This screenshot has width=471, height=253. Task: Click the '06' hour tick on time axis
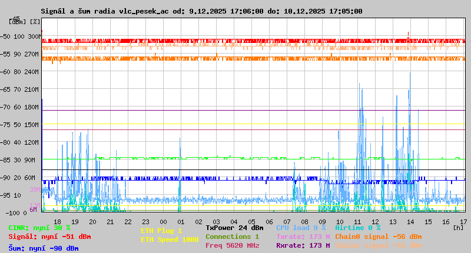270,222
